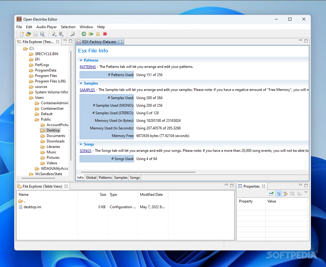Switch to the Patterns bottom tab

coord(105,178)
